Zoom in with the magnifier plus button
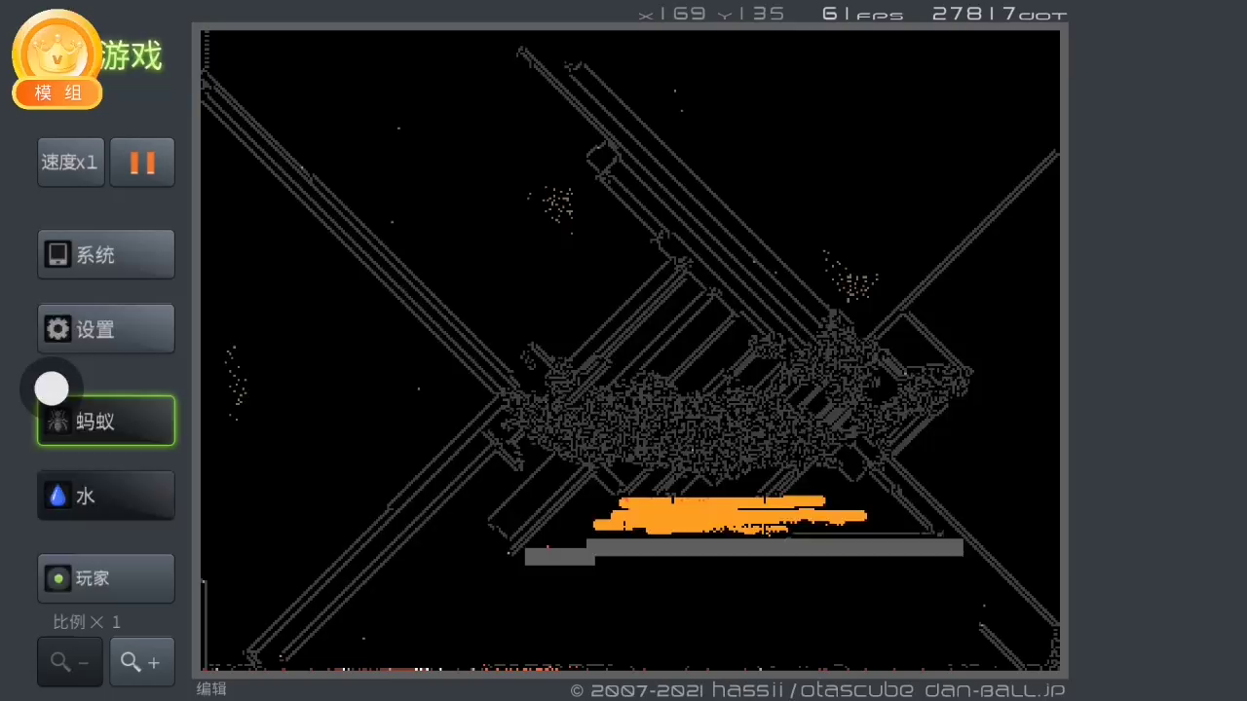This screenshot has height=701, width=1247. click(142, 662)
